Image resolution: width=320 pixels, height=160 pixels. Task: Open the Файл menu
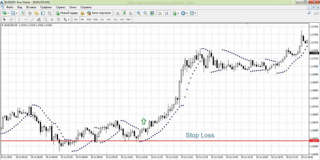10,7
